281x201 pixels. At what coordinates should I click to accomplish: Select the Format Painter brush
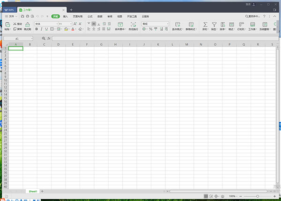tap(28, 24)
